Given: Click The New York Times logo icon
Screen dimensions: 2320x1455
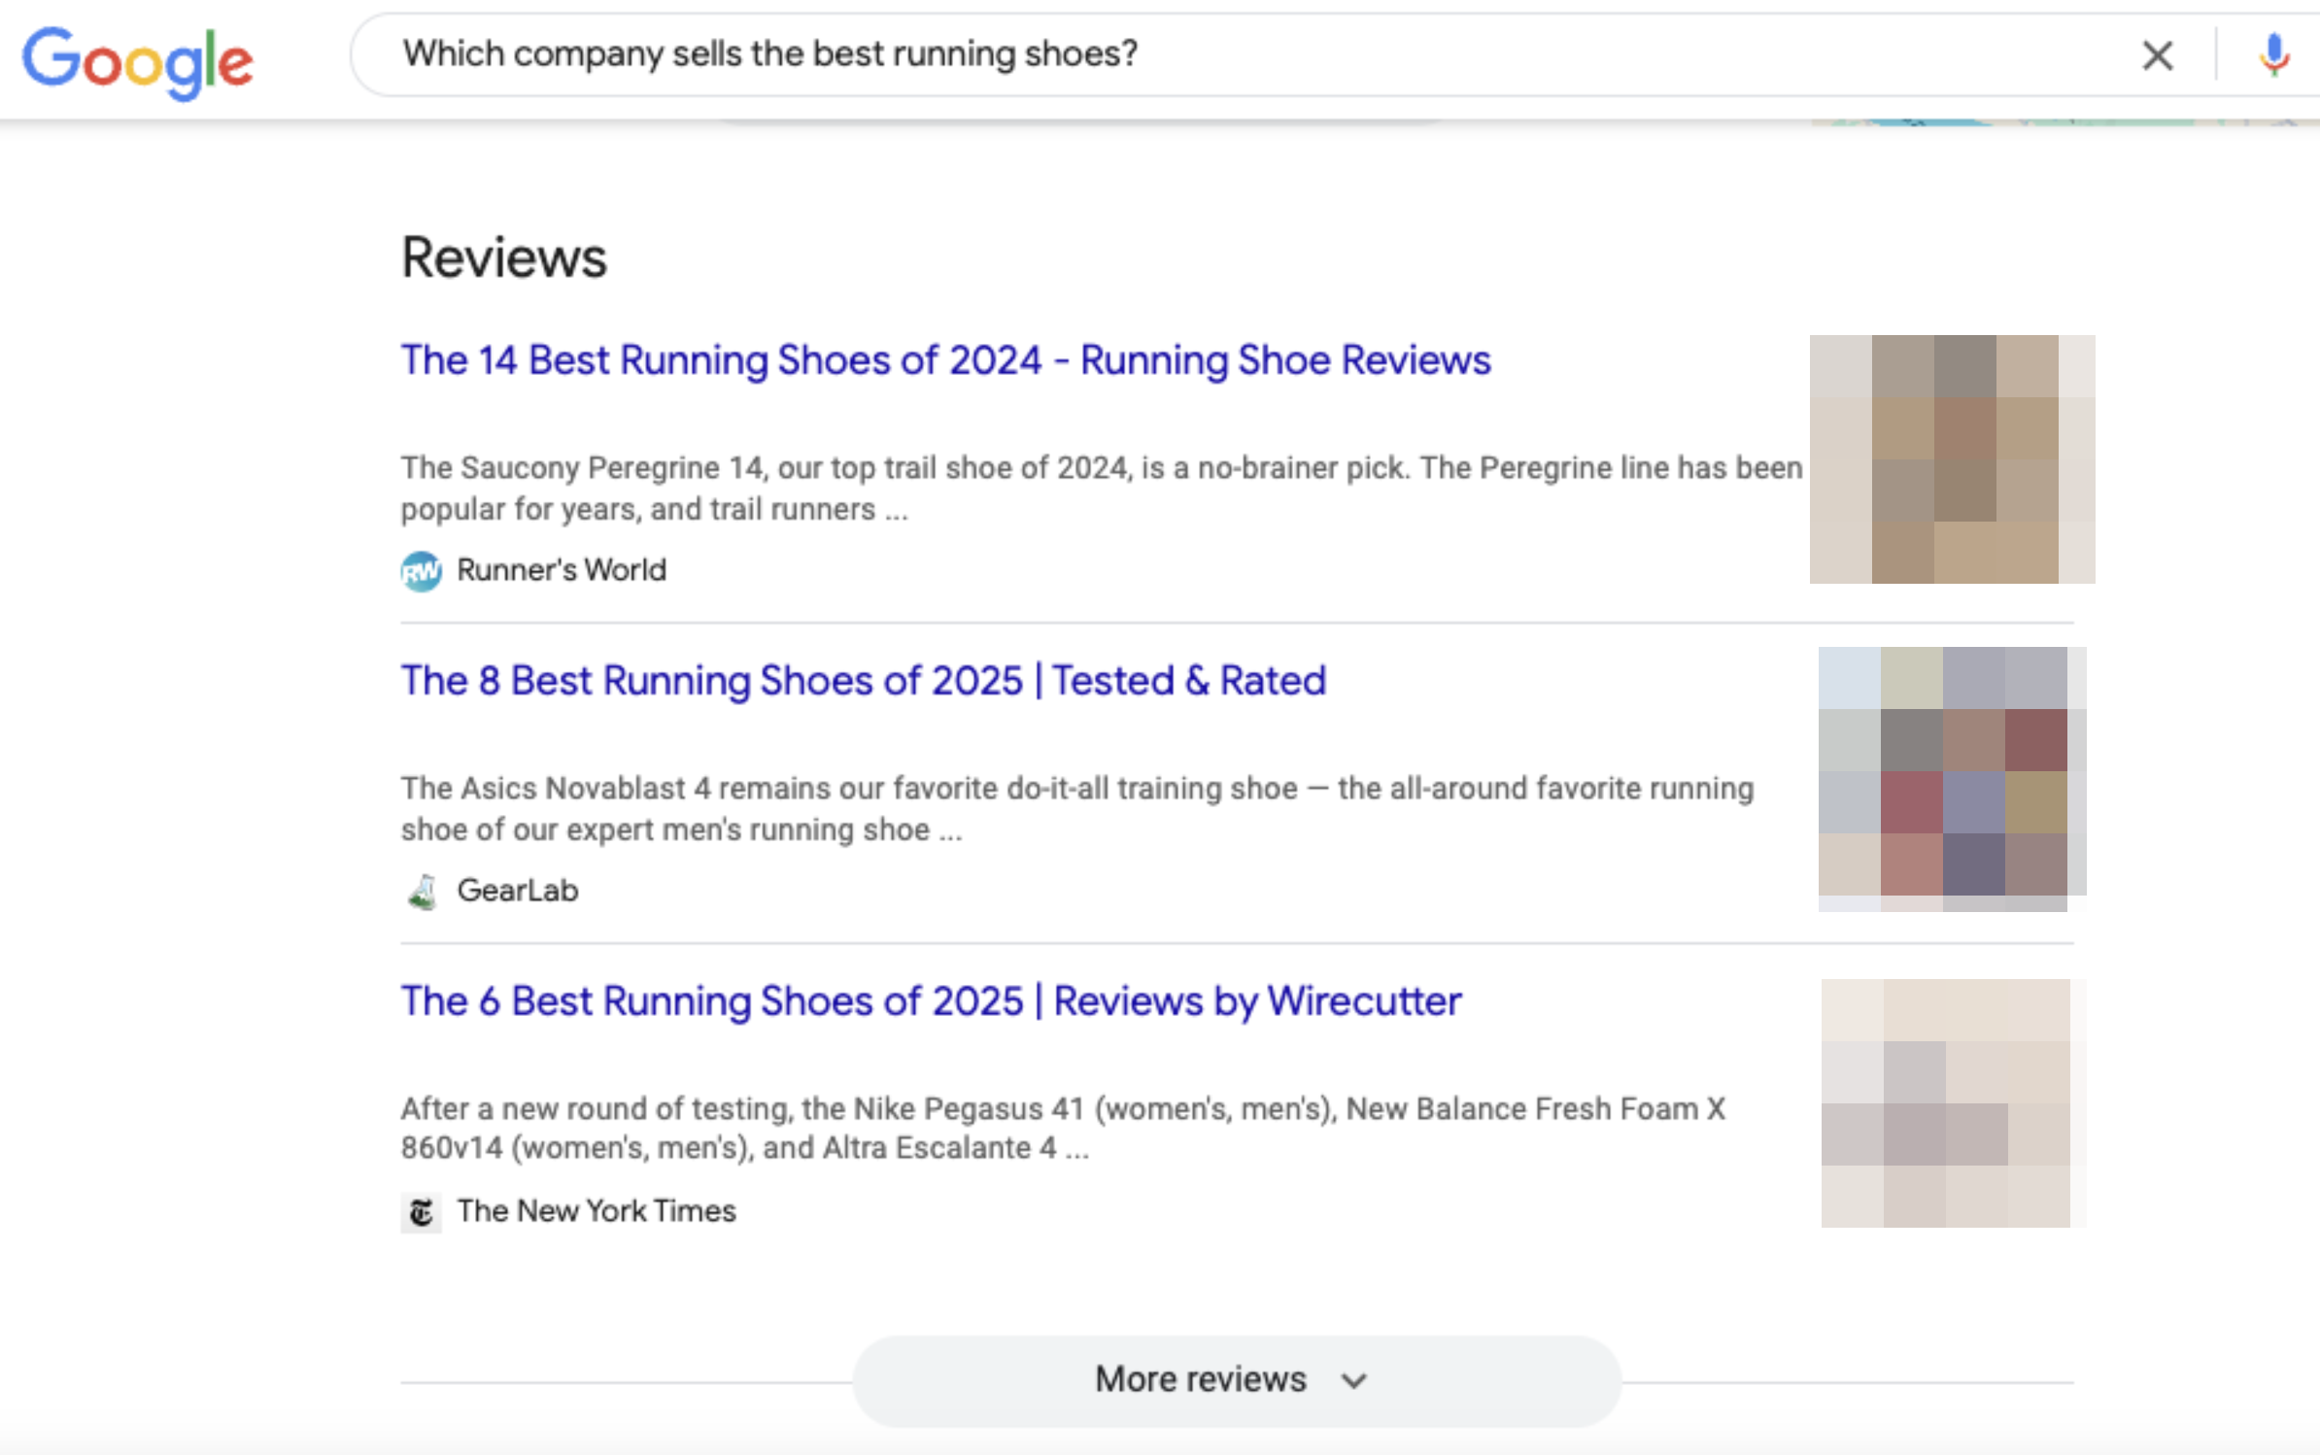Looking at the screenshot, I should (x=422, y=1211).
